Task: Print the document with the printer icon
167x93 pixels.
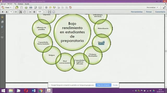Action: pos(31,7)
